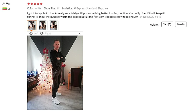This screenshot has width=190, height=112.
Task: Click the LT country code
Action: [x=9, y=9]
